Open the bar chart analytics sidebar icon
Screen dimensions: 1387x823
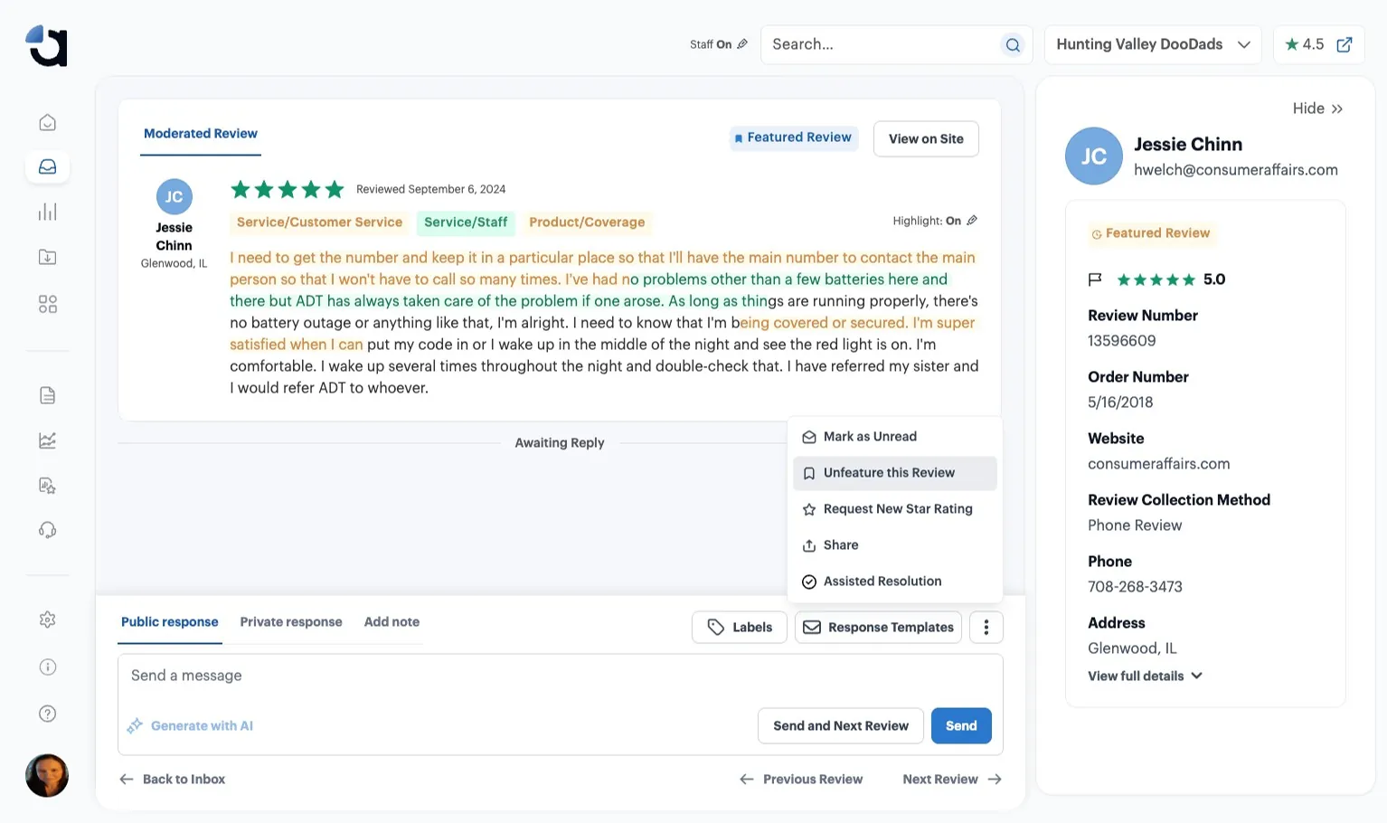coord(48,212)
